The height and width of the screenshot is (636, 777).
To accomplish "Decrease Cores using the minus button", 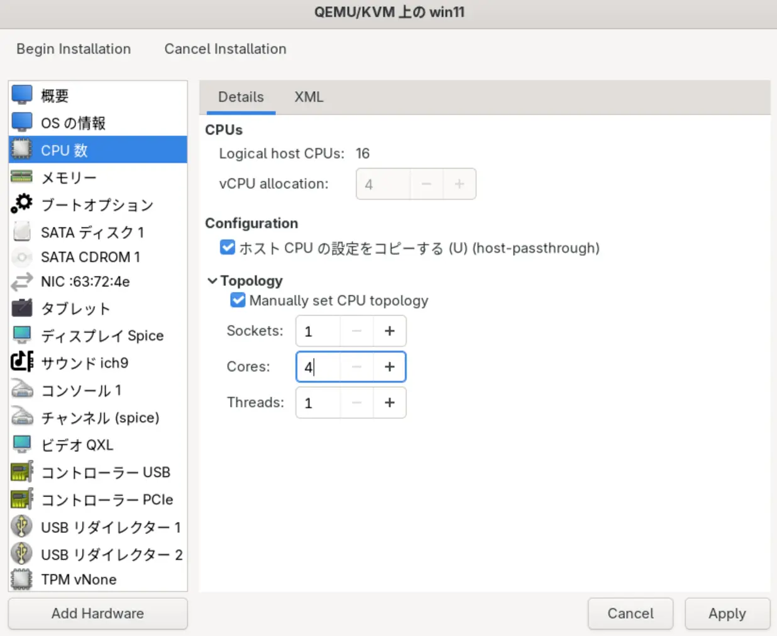I will 356,367.
